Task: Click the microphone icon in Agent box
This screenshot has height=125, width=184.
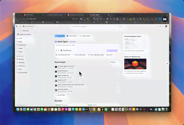Action: [56, 50]
